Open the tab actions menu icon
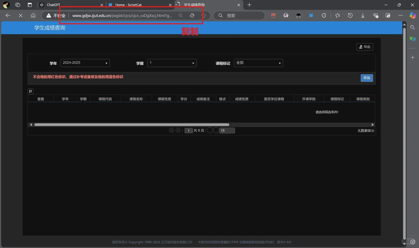This screenshot has width=419, height=248. (30, 5)
